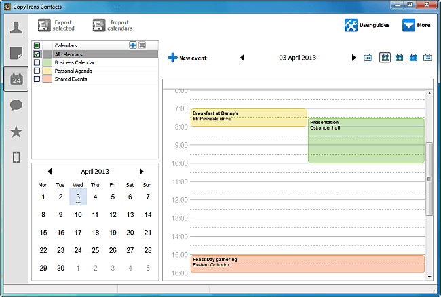441x297 pixels.
Task: Open the device phone icon section
Action: click(x=16, y=157)
